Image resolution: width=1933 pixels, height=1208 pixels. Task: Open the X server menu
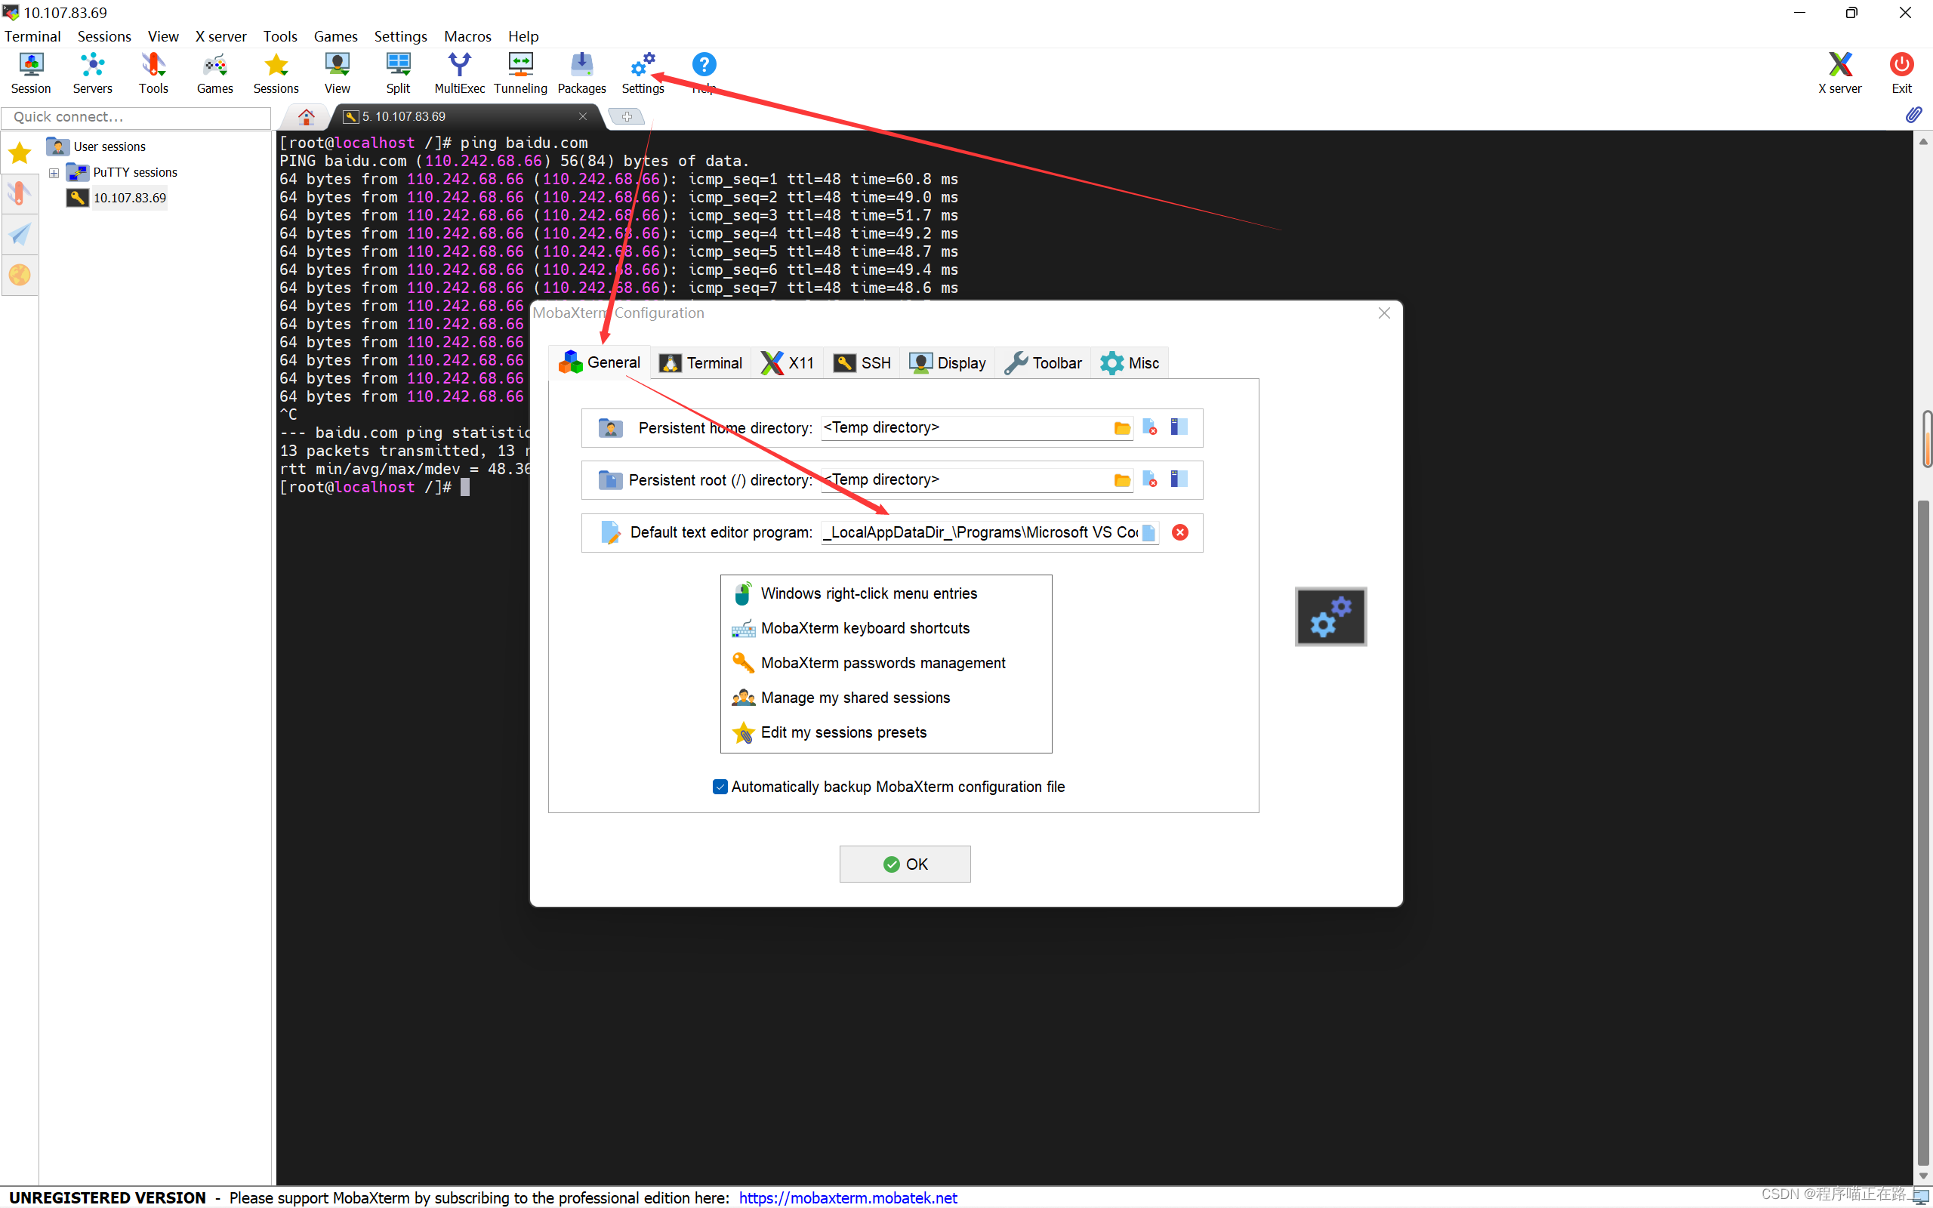tap(220, 36)
